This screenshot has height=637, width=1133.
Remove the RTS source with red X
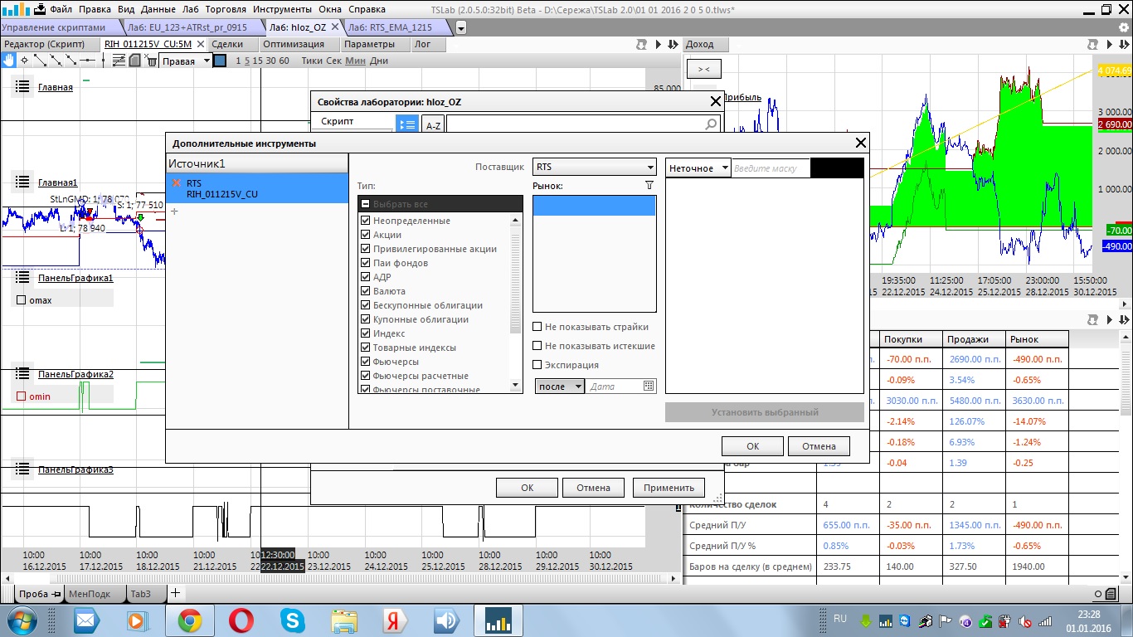pos(175,183)
